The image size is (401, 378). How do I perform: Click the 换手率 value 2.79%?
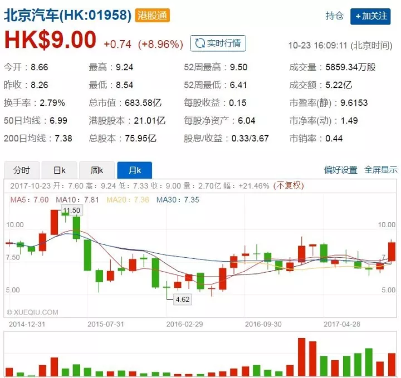pyautogui.click(x=52, y=103)
